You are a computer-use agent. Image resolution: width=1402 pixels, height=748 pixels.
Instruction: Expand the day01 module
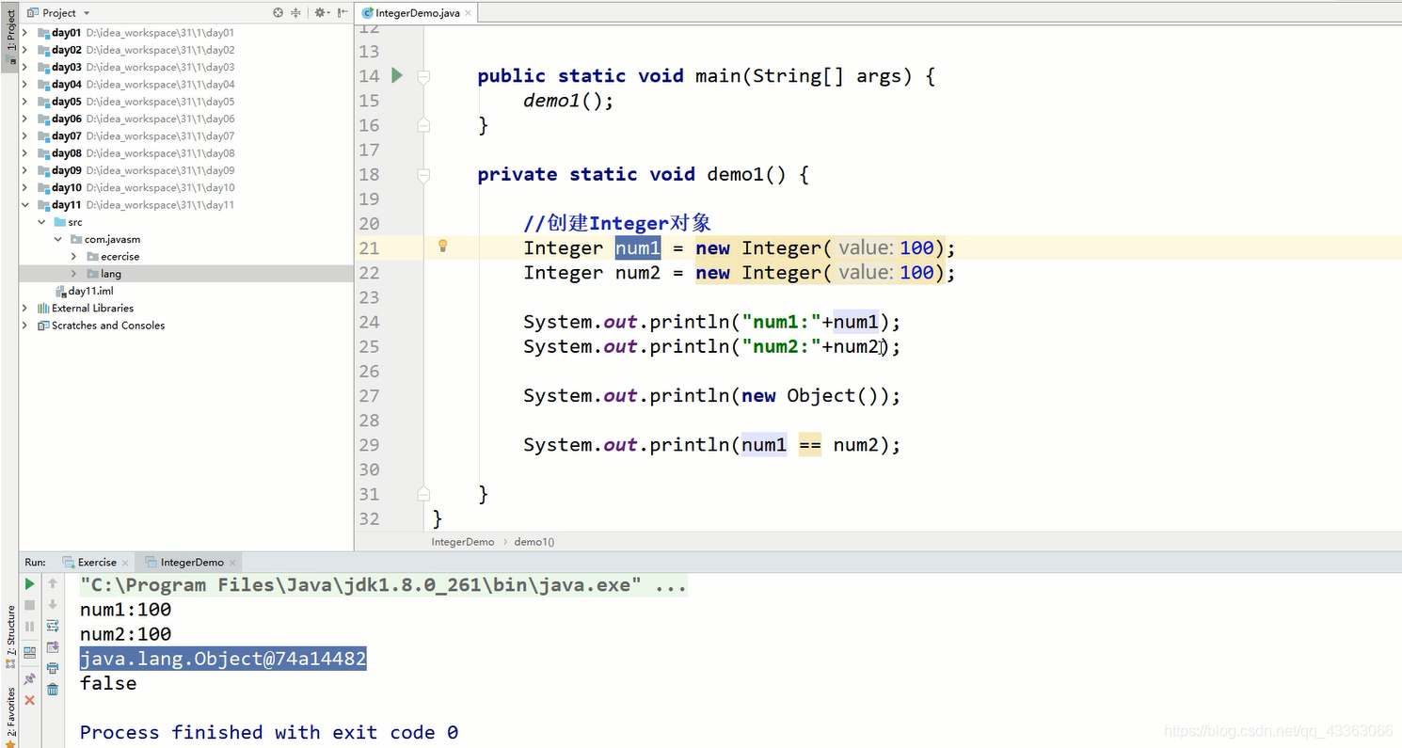point(25,33)
